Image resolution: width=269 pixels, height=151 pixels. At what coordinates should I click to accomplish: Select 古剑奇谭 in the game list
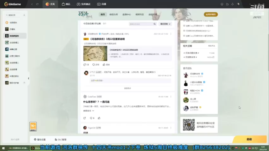pyautogui.click(x=15, y=69)
